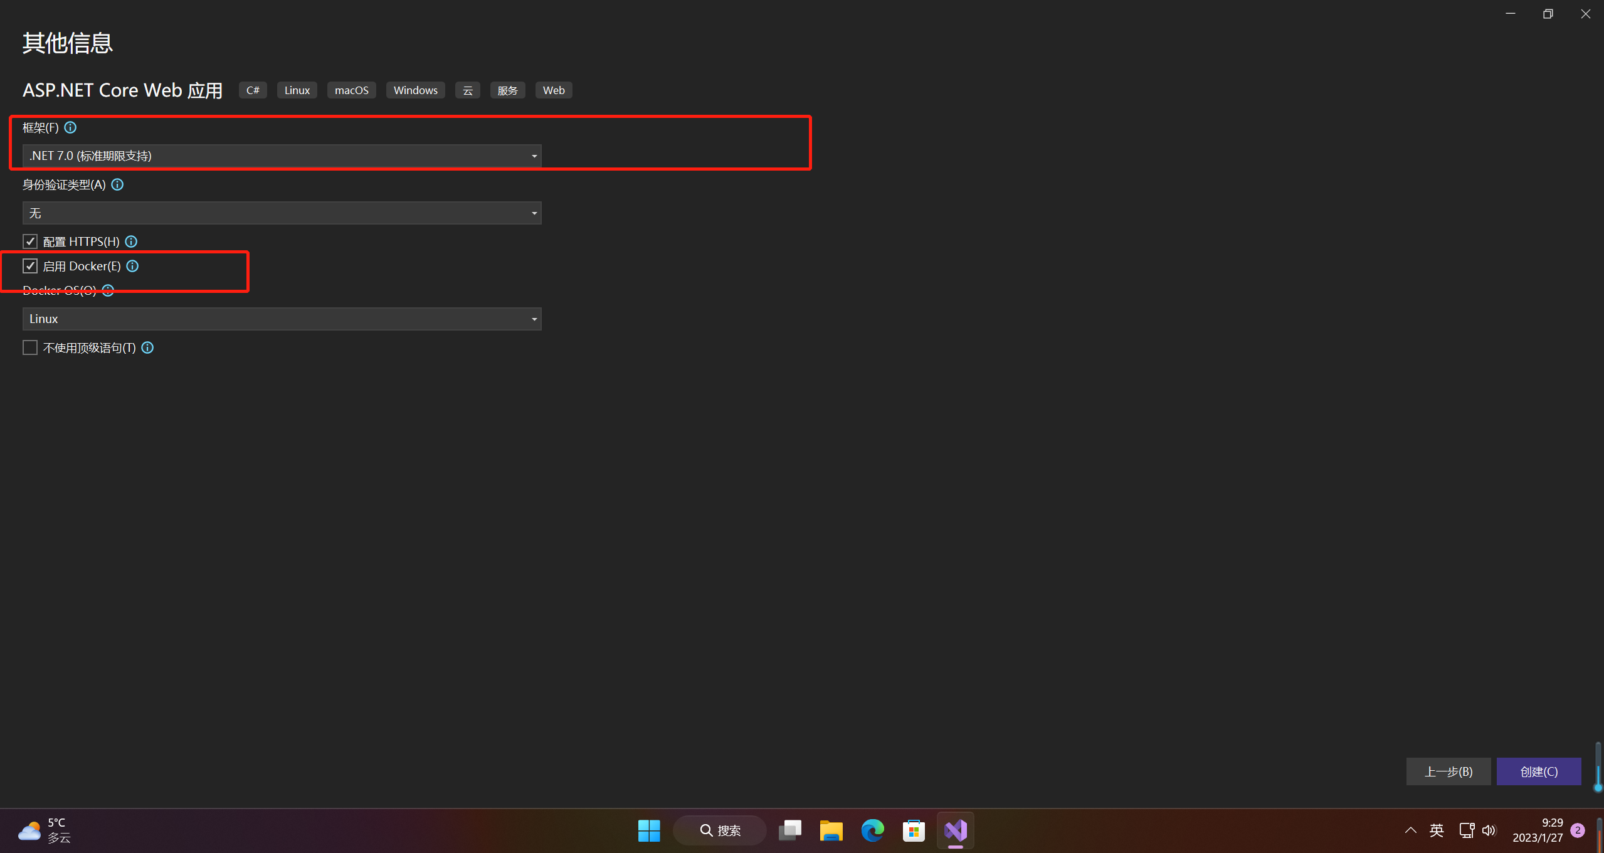Click the info icon next to 框架(F)
The image size is (1604, 853).
[x=70, y=127]
